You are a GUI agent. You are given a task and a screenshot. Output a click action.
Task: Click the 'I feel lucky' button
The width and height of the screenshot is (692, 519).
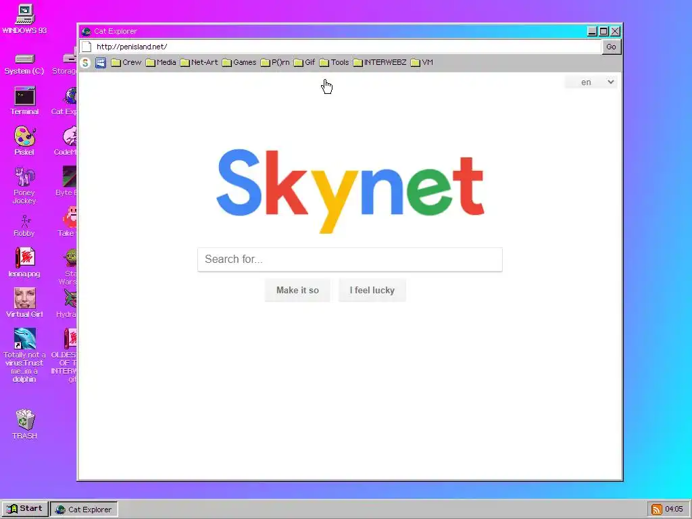pos(372,291)
